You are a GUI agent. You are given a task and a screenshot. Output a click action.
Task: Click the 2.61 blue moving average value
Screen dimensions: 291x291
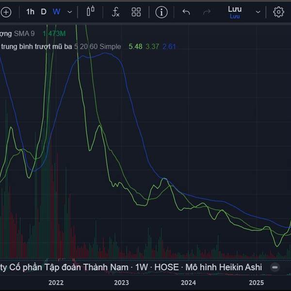tap(169, 47)
